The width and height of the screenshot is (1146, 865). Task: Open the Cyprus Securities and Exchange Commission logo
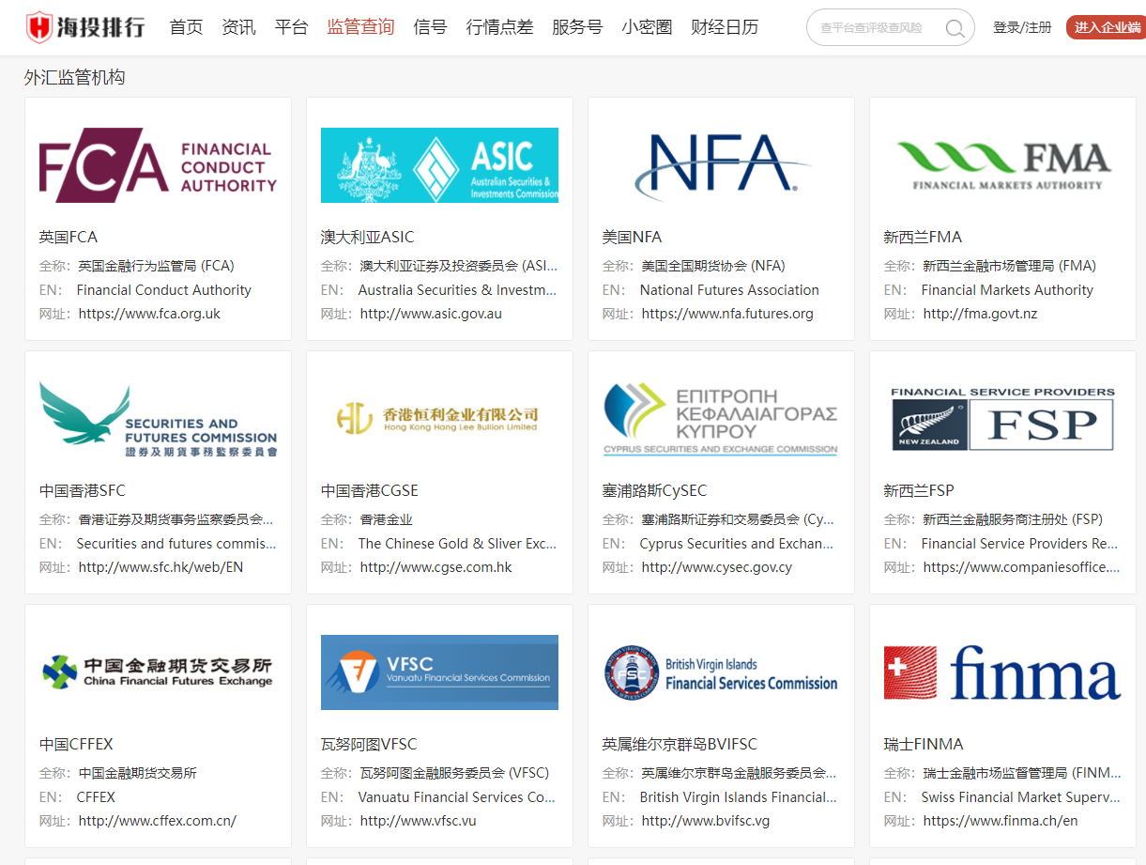[x=721, y=419]
